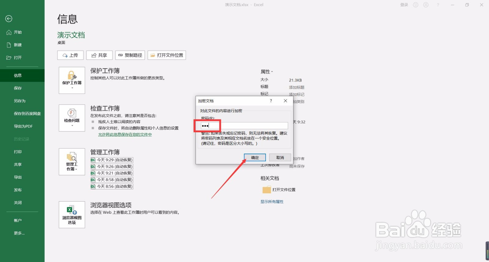
Task: Select 共享 in the left sidebar
Action: click(22, 164)
